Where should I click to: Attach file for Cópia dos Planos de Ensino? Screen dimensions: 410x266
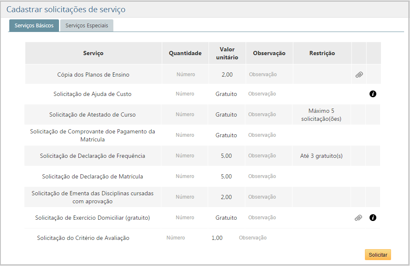[x=359, y=74]
